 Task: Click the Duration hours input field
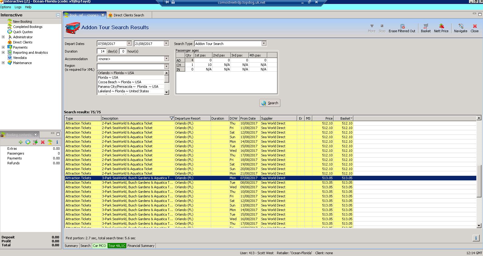click(123, 51)
